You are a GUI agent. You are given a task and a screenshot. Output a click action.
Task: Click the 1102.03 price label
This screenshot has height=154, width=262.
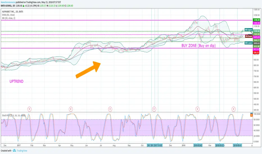tap(256, 34)
